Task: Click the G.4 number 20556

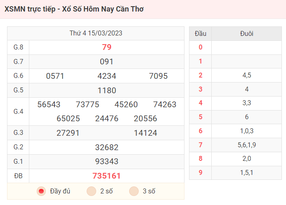Action: 145,119
